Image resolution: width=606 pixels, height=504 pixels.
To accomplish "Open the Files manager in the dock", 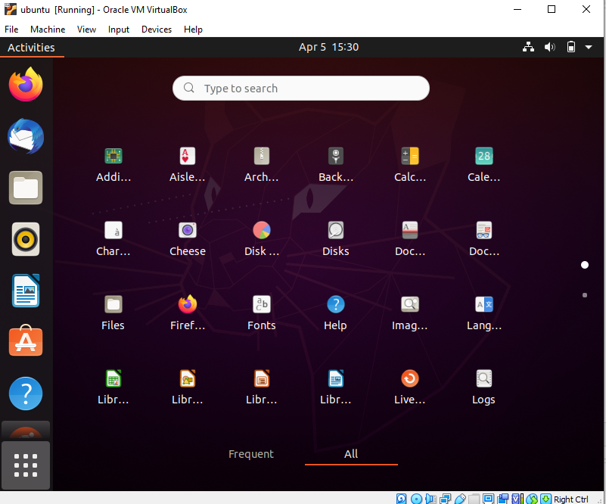I will (x=26, y=188).
